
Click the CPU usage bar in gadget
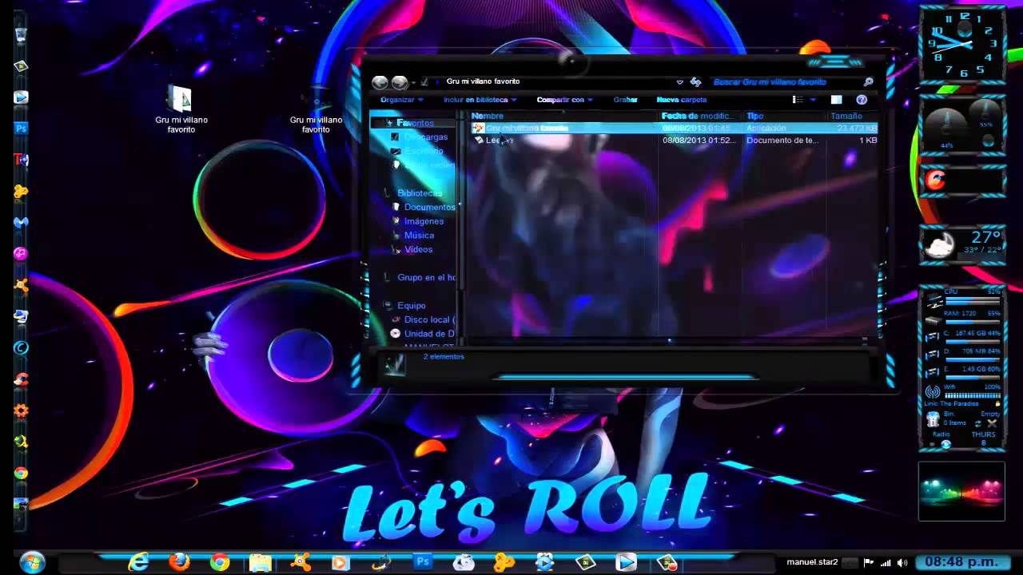973,300
